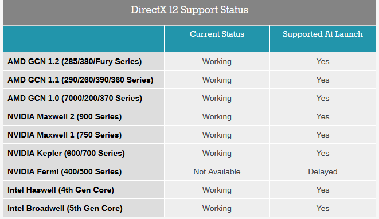Click Yes cell for AMD GCN 1.0
Viewport: 379px width, 219px height.
(x=323, y=98)
